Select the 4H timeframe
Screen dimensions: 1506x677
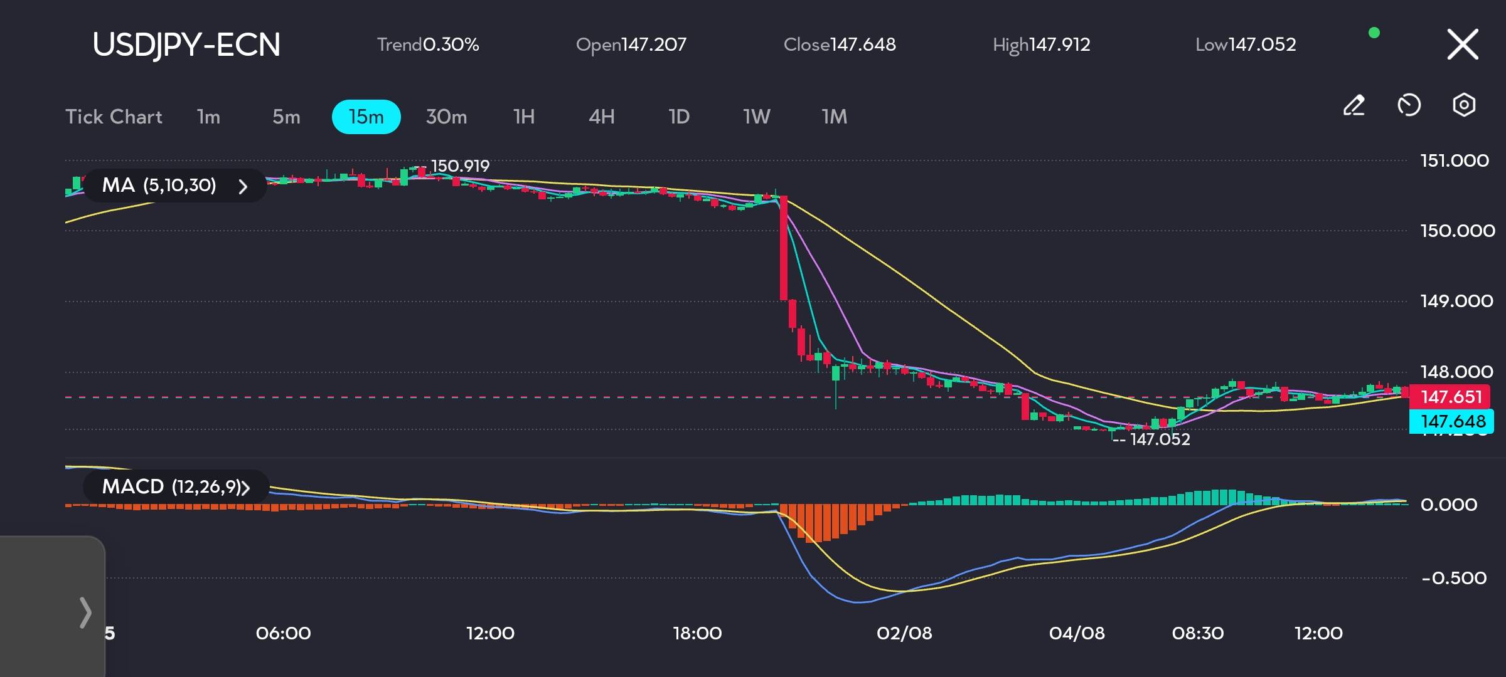point(601,117)
